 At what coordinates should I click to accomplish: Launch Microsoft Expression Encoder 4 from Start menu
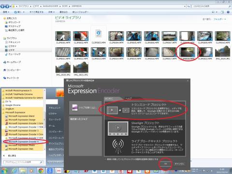coord(23,142)
